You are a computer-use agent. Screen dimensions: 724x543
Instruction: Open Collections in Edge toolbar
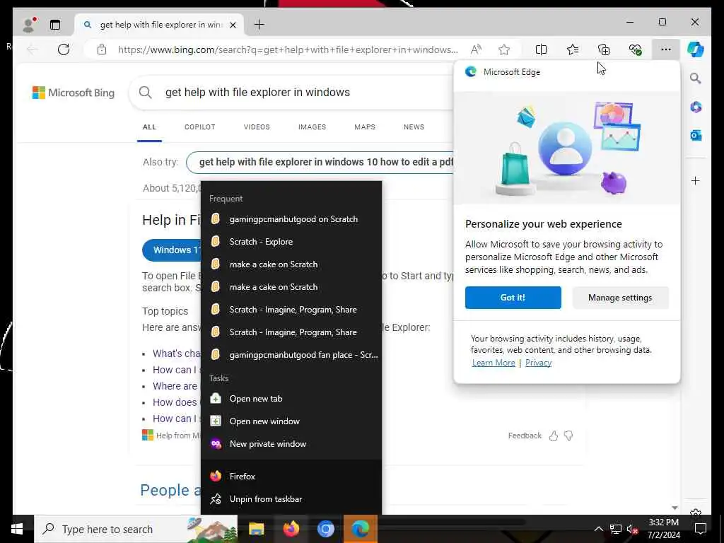[604, 49]
